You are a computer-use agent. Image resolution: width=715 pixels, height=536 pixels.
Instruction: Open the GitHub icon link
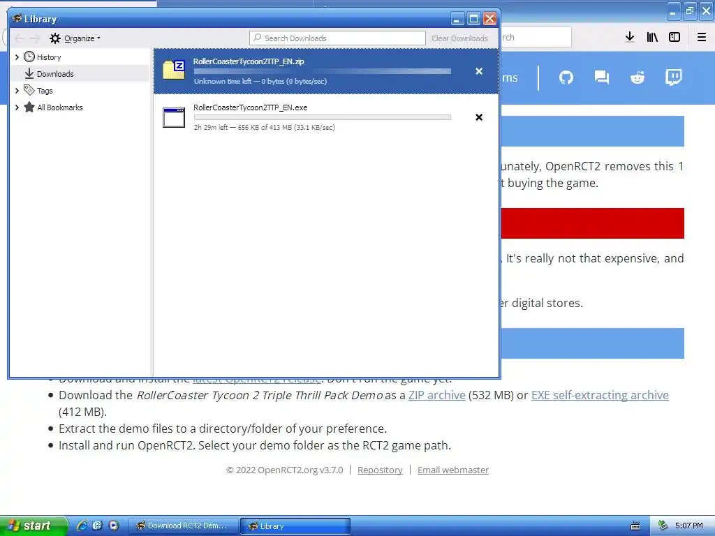click(566, 77)
